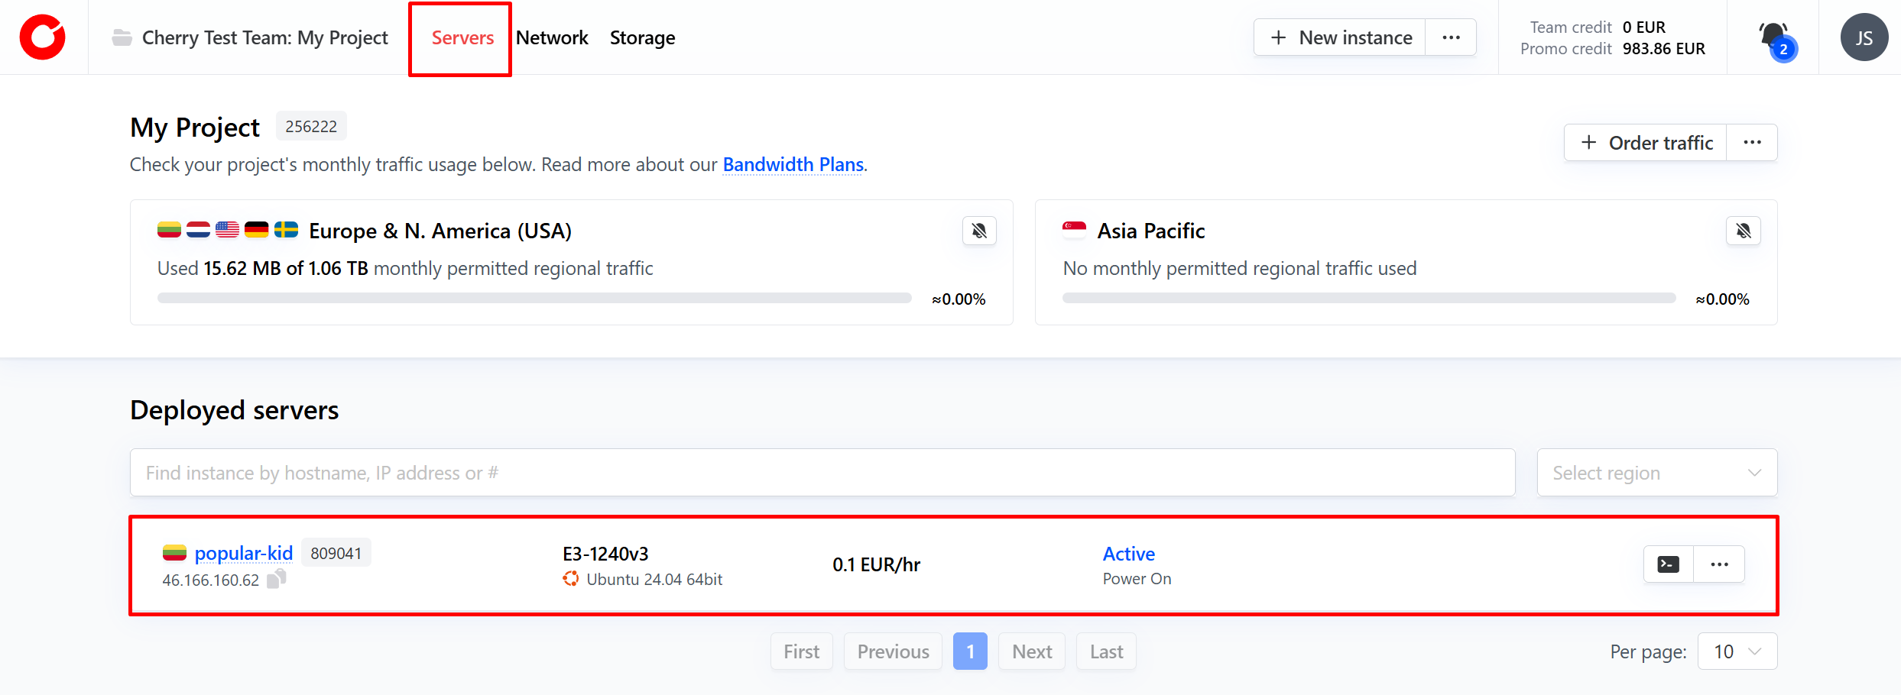Switch to the Network tab
Screen dimensions: 1901x695
point(552,37)
